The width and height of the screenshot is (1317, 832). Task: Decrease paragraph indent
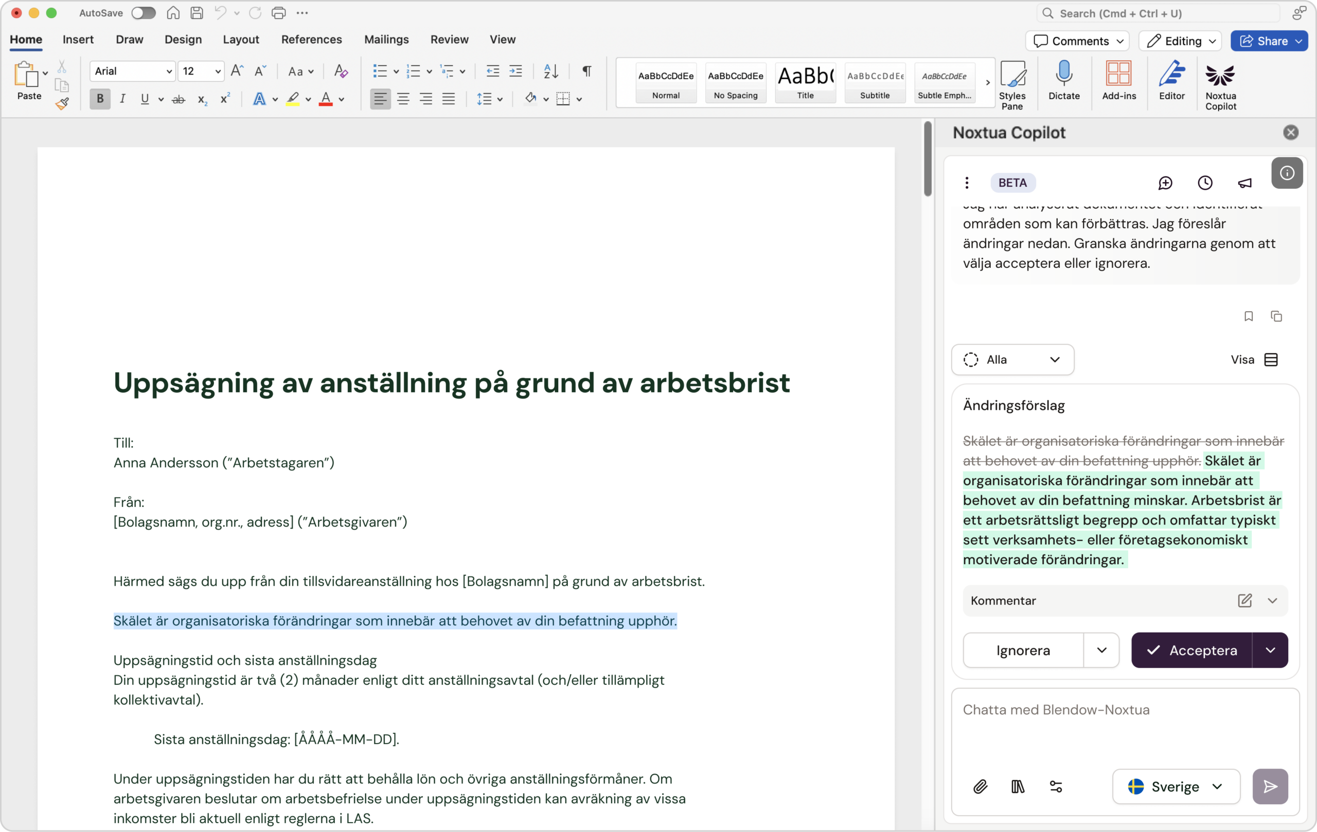pyautogui.click(x=493, y=70)
